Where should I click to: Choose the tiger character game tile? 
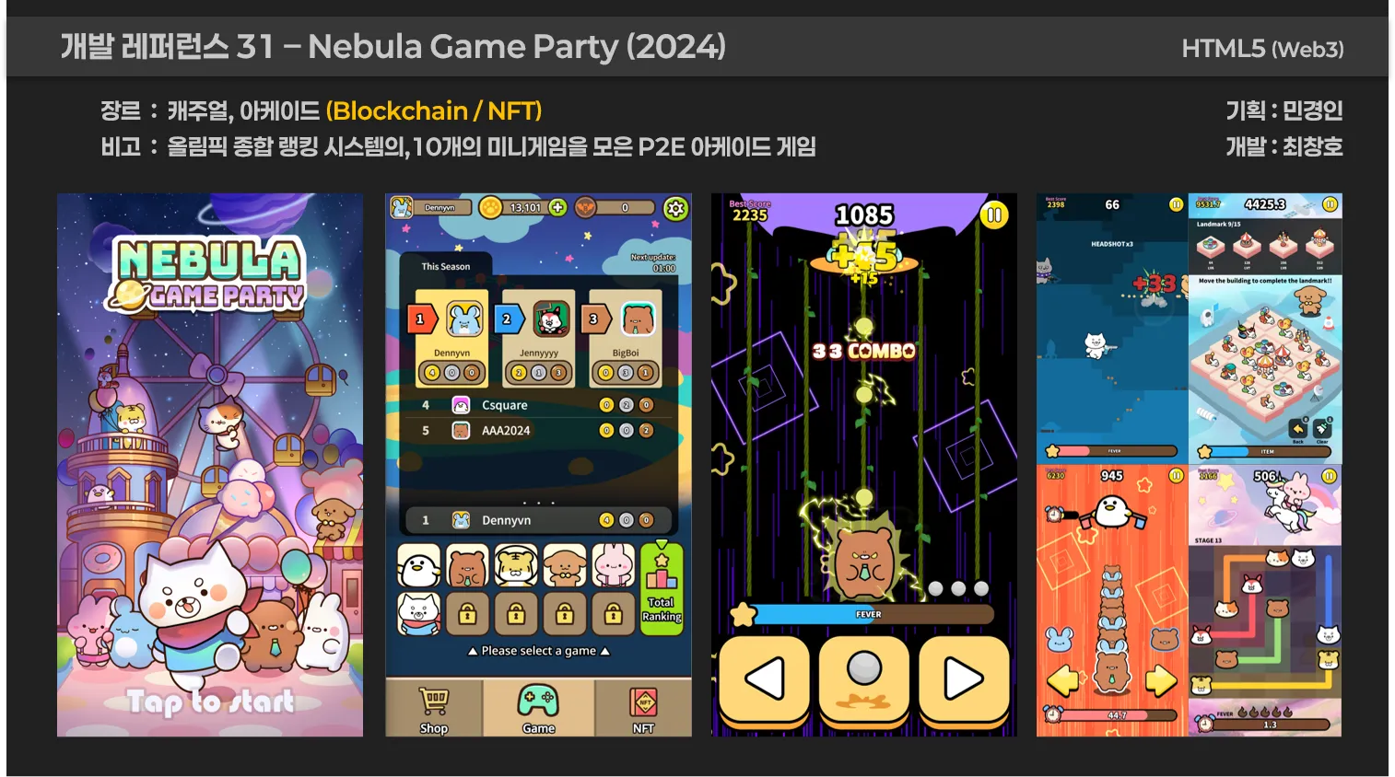(x=516, y=565)
